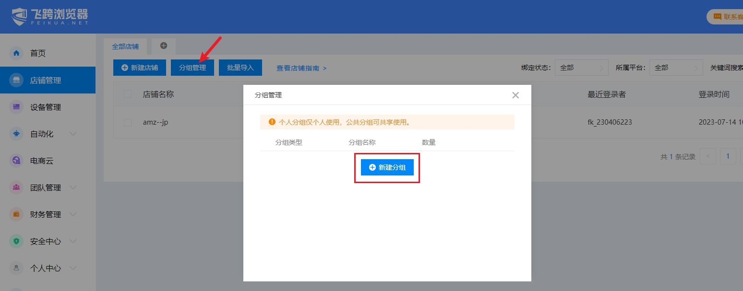The image size is (743, 291).
Task: Close the 分组管理 dialog
Action: click(515, 95)
